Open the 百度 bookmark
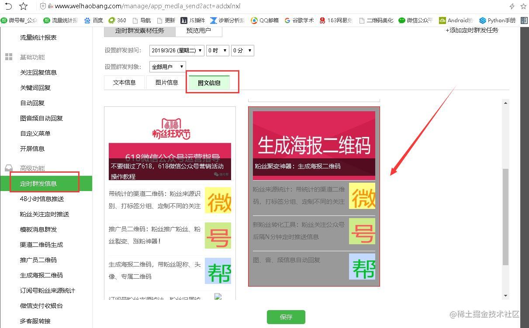The image size is (529, 328). 93,20
